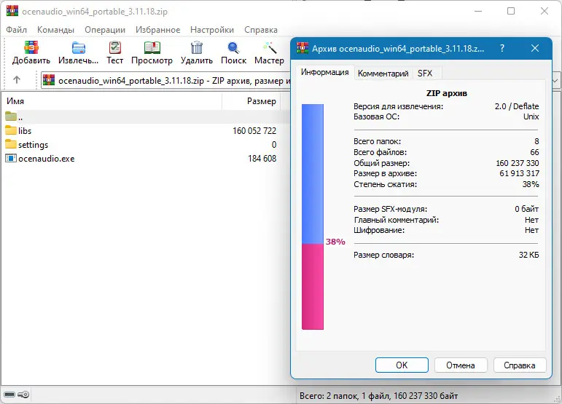Maximize the main WinRAR window

point(511,11)
